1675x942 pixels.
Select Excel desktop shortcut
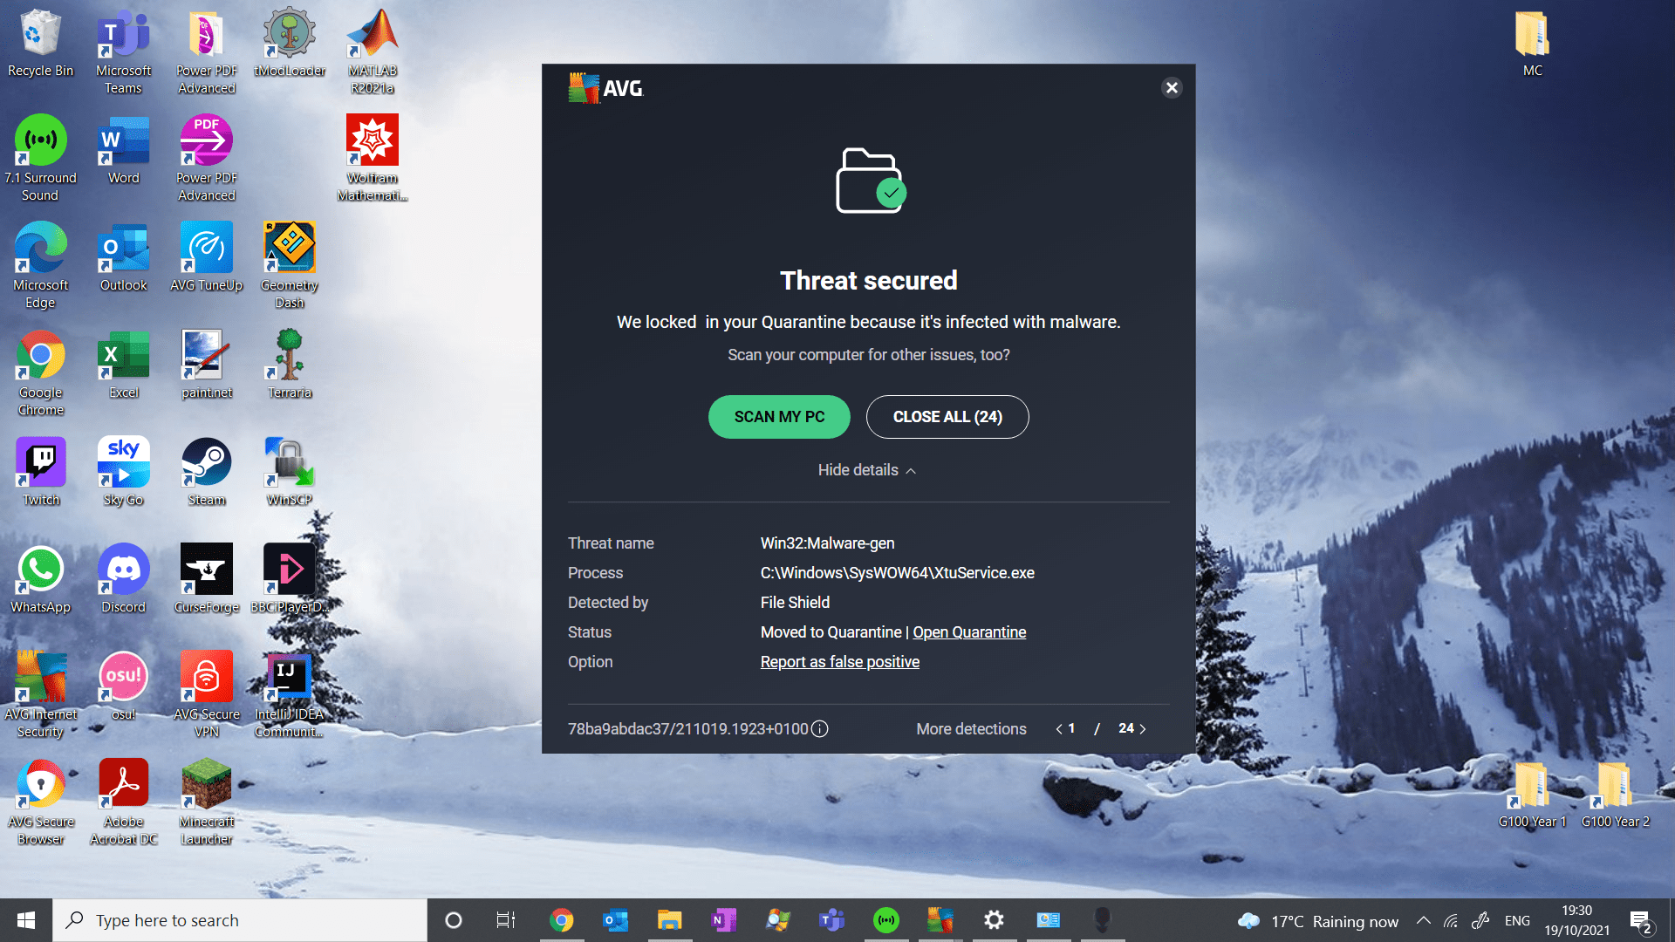coord(123,365)
